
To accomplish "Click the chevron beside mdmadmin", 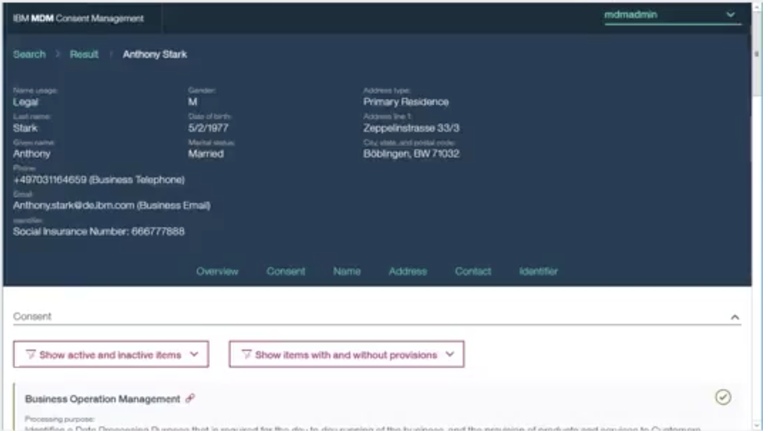I will pyautogui.click(x=730, y=14).
